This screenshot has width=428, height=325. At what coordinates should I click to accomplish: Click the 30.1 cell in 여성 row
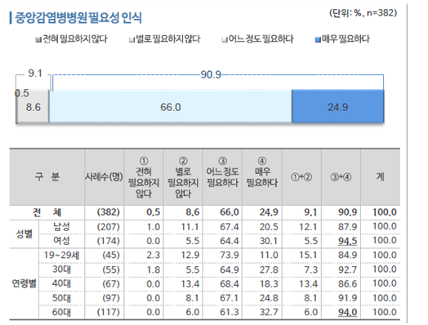(269, 241)
